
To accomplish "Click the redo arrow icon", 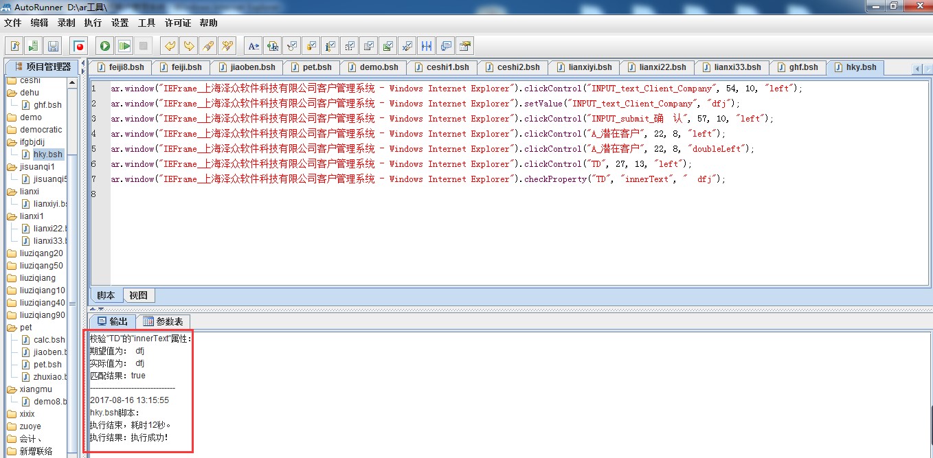I will click(x=188, y=46).
